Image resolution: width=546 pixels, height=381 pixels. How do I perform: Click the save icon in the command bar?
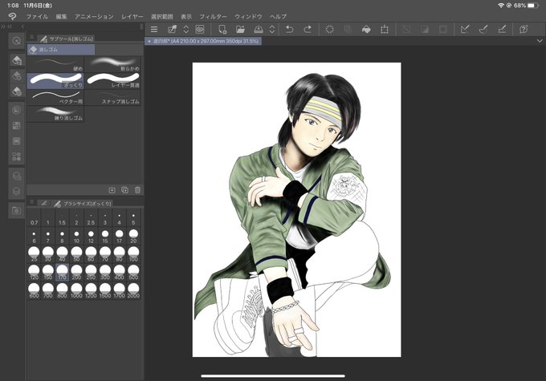pyautogui.click(x=259, y=29)
